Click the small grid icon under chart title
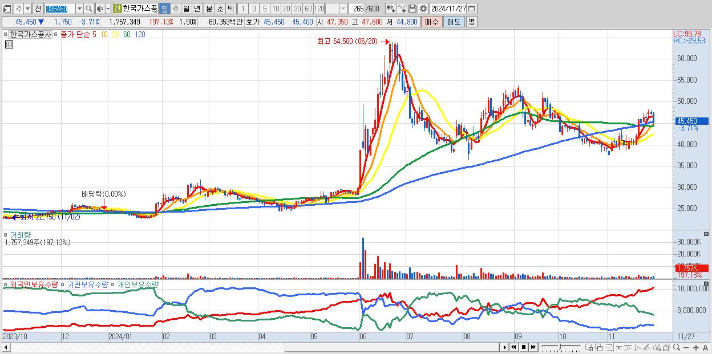Viewport: 712px width, 354px height. click(x=9, y=44)
